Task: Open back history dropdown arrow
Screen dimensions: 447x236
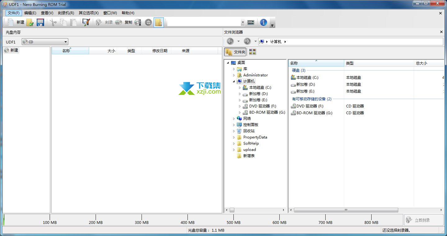Action: 238,41
